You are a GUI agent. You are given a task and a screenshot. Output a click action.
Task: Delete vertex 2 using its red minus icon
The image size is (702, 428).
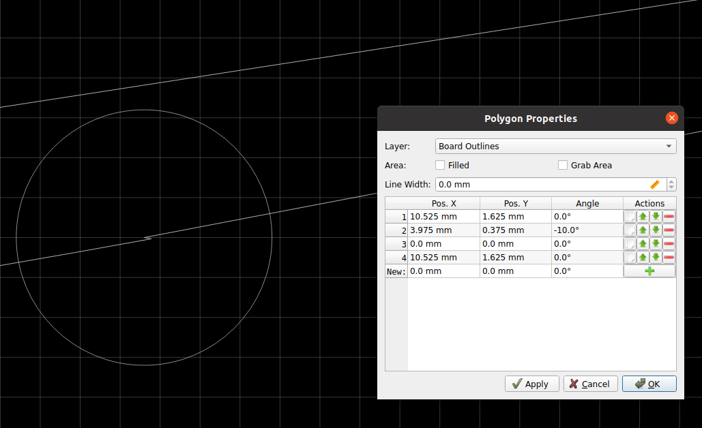click(669, 230)
